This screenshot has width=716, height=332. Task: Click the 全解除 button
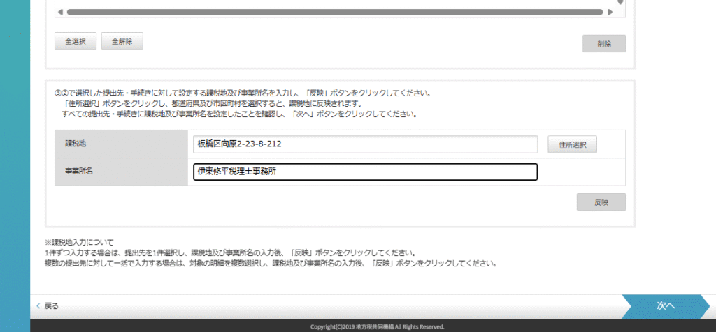[122, 41]
